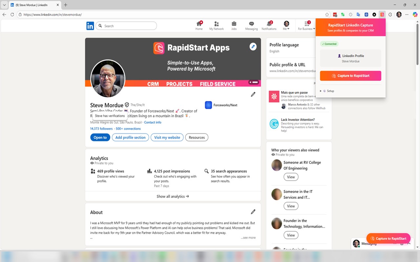View Notifications
This screenshot has height=262, width=420.
(x=269, y=26)
